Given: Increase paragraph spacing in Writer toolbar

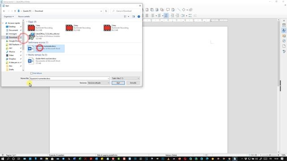Looking at the screenshot, I should point(190,16).
